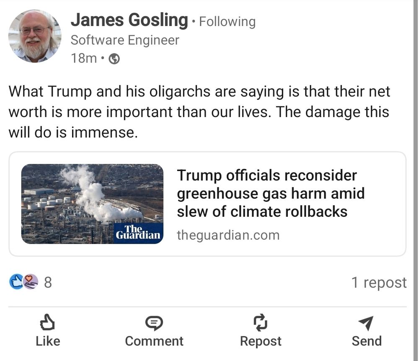Click the Send paper plane icon
This screenshot has width=419, height=361.
click(366, 322)
